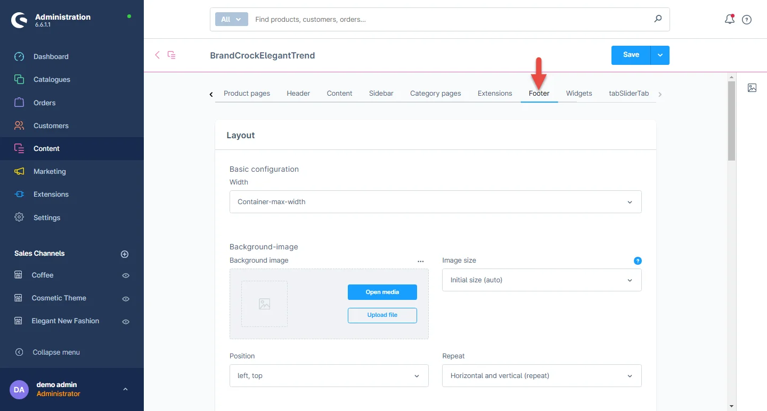Screen dimensions: 767x411
Task: Click the search input field
Action: click(x=450, y=19)
